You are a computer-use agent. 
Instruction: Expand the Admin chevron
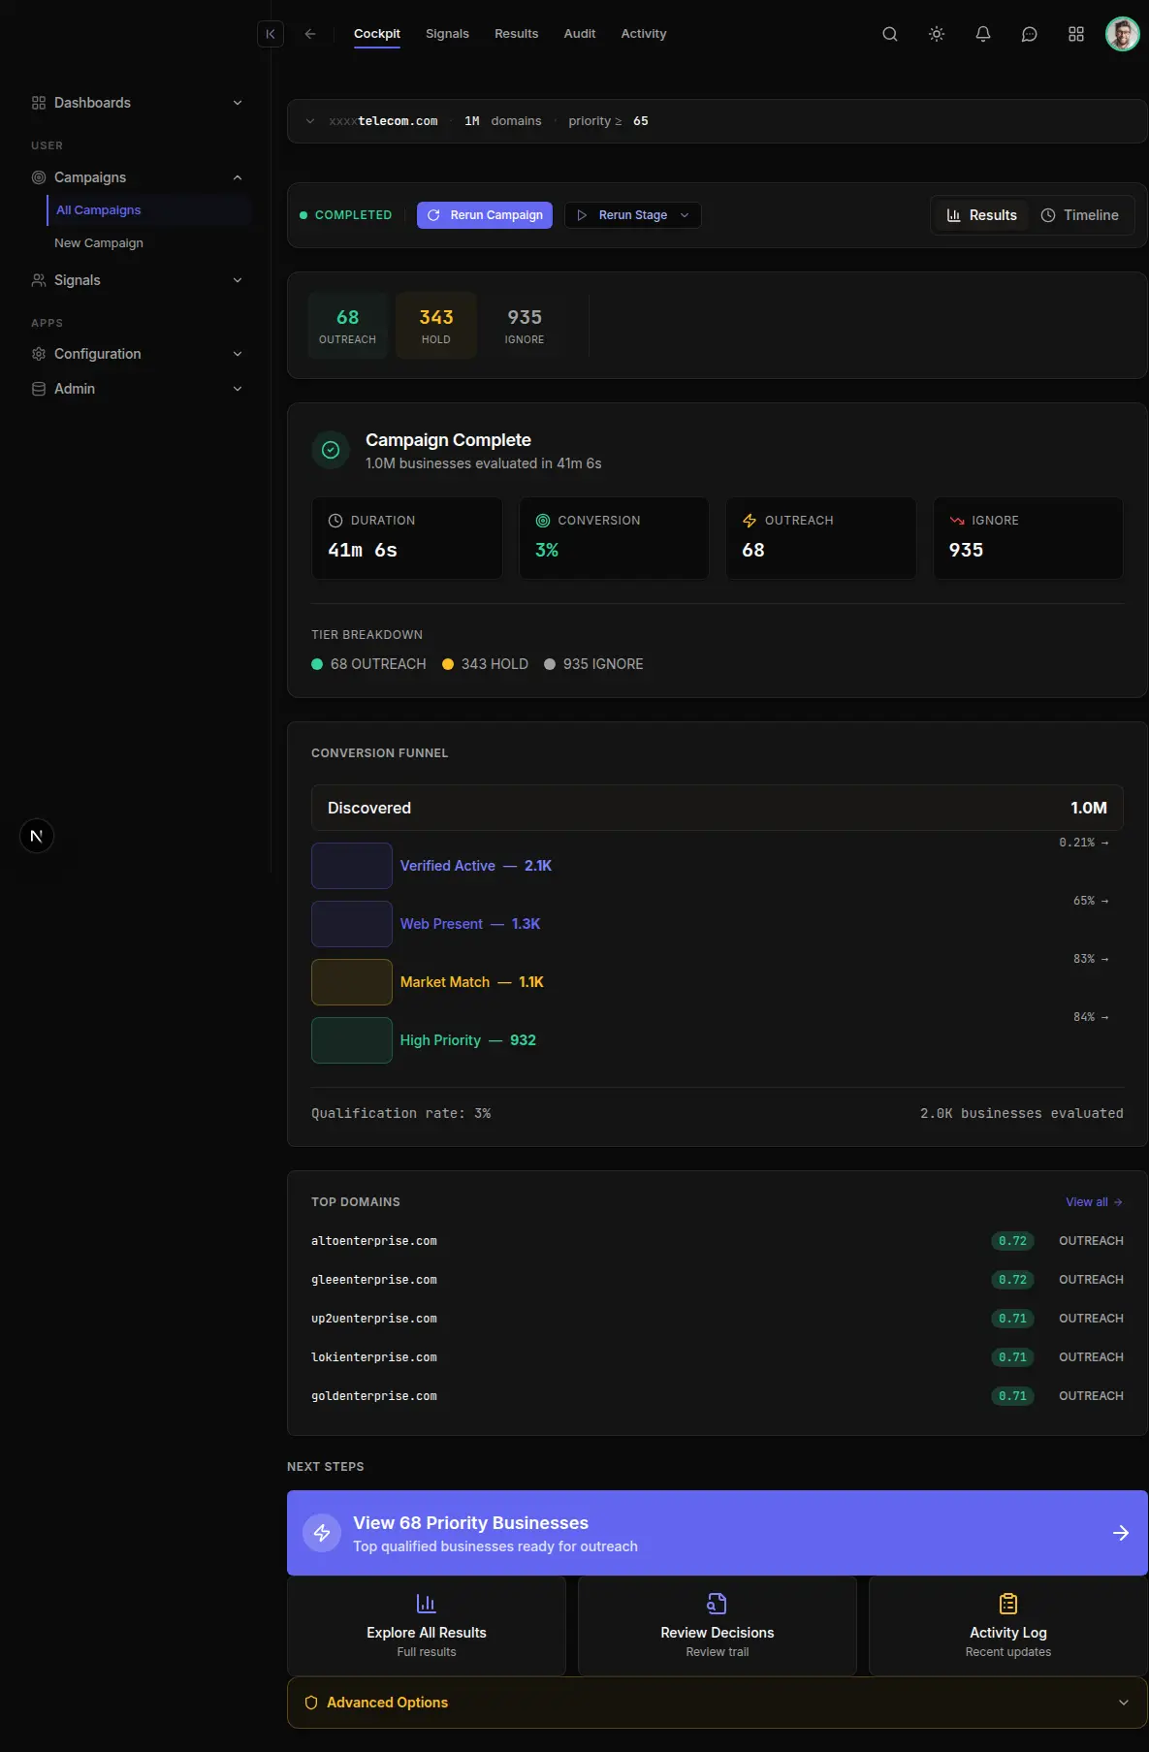pyautogui.click(x=238, y=389)
